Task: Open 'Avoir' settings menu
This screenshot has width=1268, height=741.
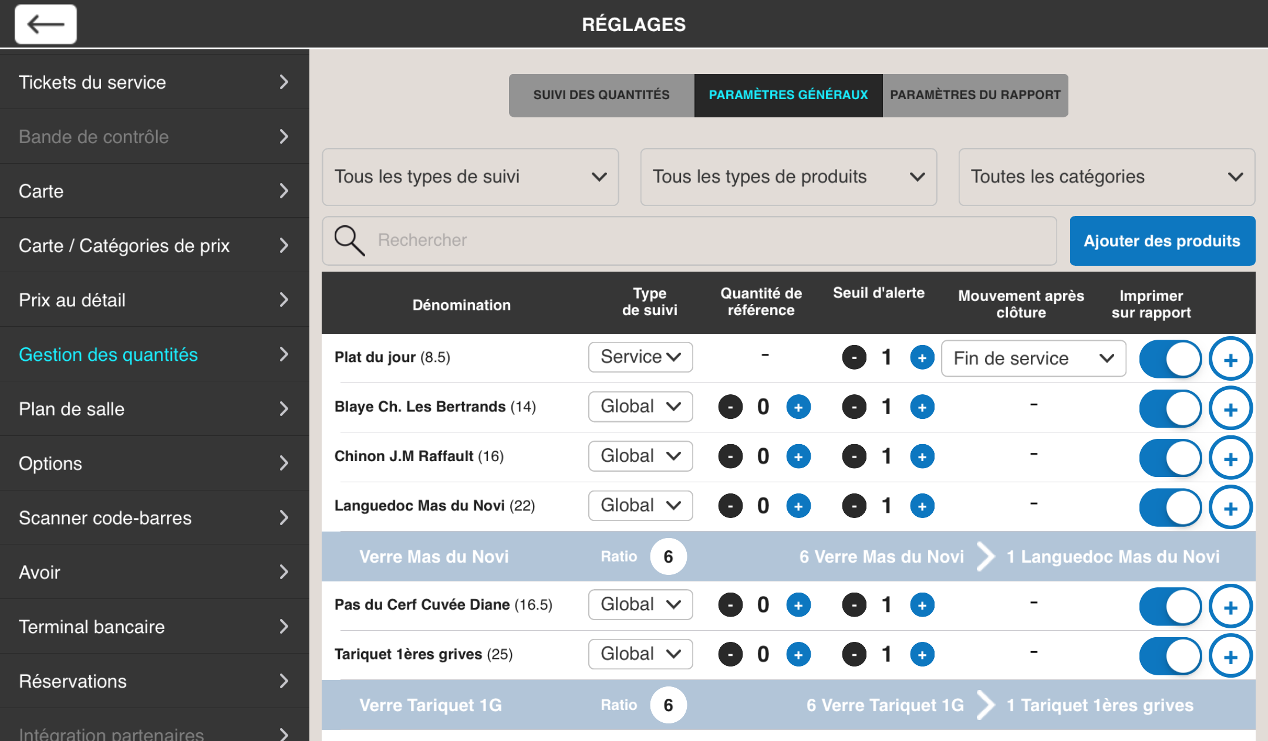Action: [154, 572]
